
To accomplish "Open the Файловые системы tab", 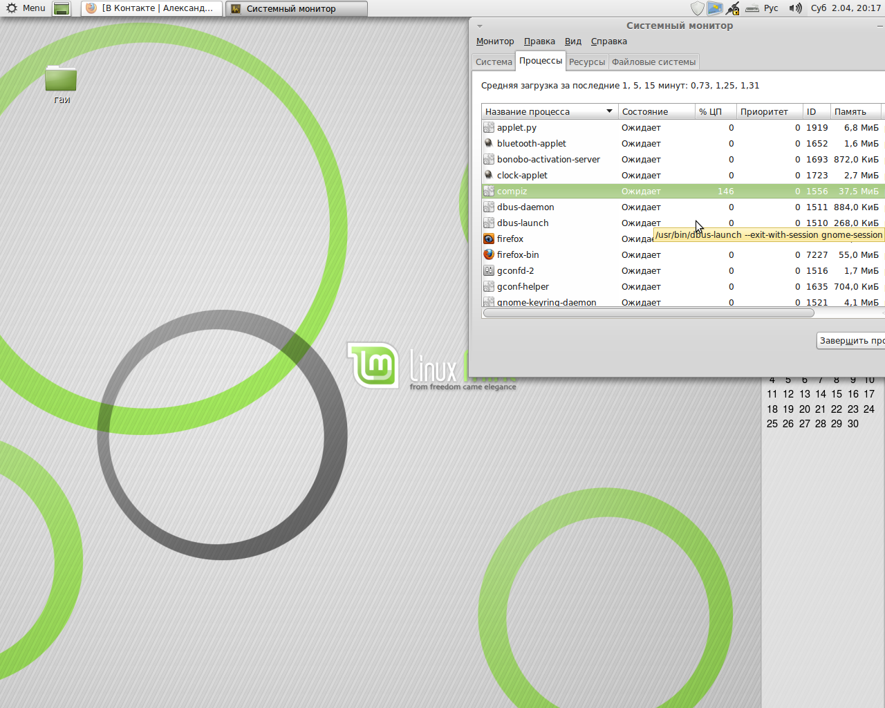I will 653,62.
